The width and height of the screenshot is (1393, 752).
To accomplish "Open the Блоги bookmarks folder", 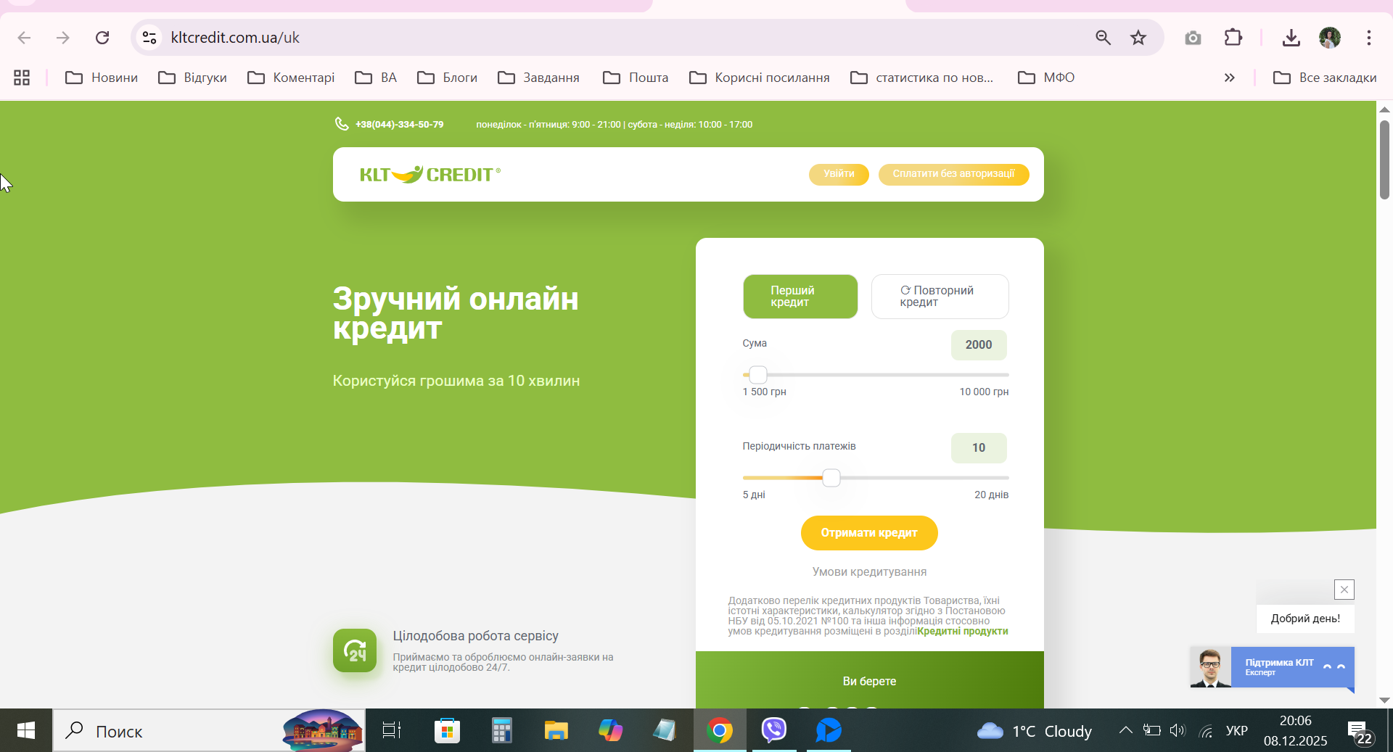I will pyautogui.click(x=448, y=78).
